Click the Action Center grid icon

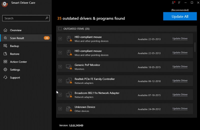tap(5, 62)
